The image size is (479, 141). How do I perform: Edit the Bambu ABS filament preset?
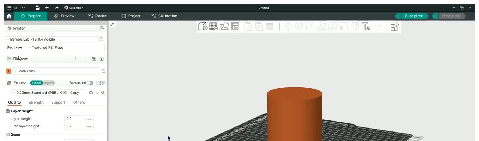click(x=103, y=71)
